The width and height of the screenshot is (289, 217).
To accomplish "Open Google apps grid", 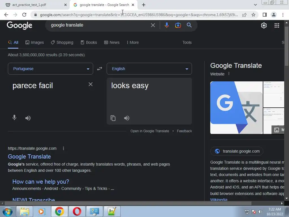I will pyautogui.click(x=277, y=25).
